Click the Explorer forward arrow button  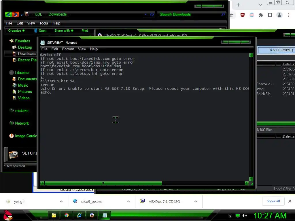pyautogui.click(x=16, y=14)
